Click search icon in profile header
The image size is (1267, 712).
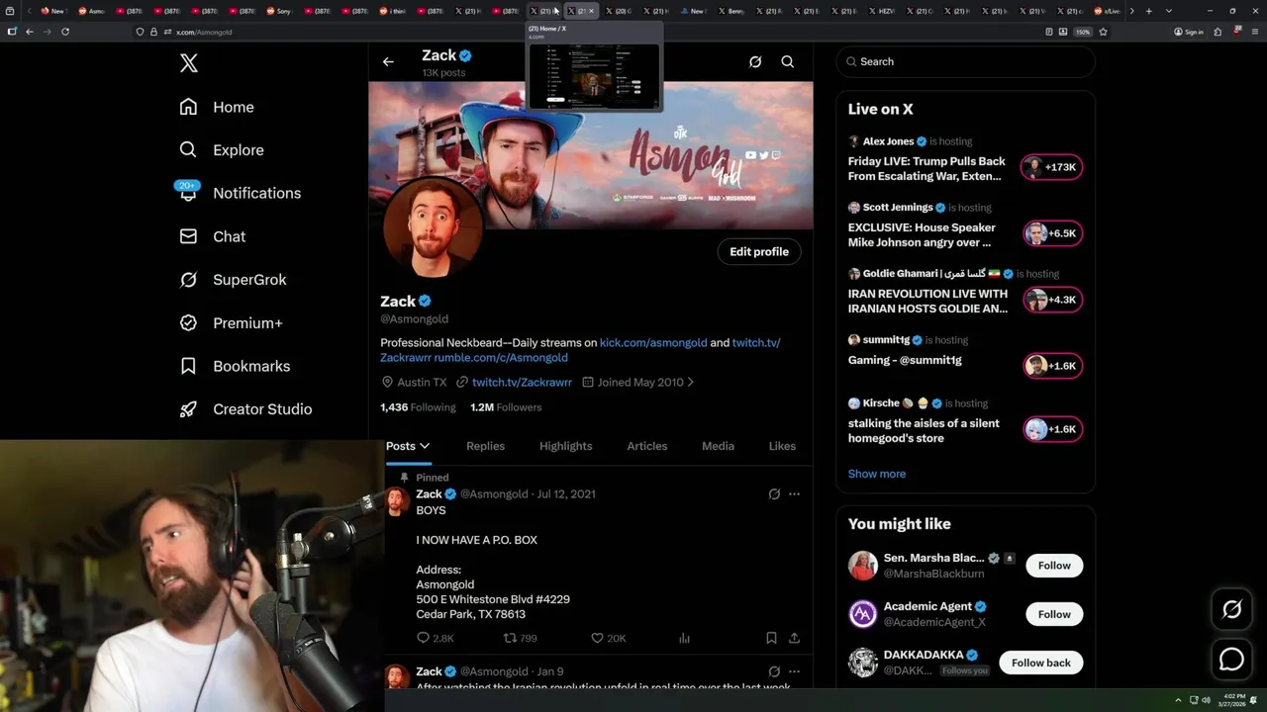(788, 61)
